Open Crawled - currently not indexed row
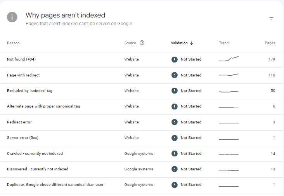 tap(141, 154)
